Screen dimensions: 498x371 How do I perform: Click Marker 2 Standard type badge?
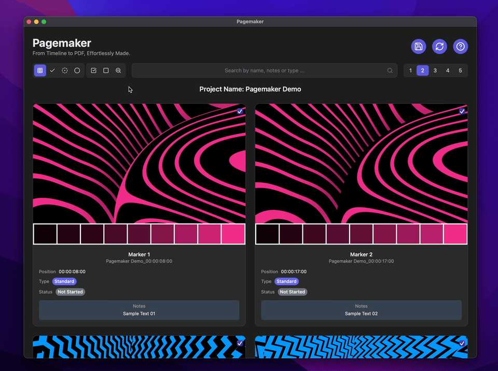click(286, 281)
